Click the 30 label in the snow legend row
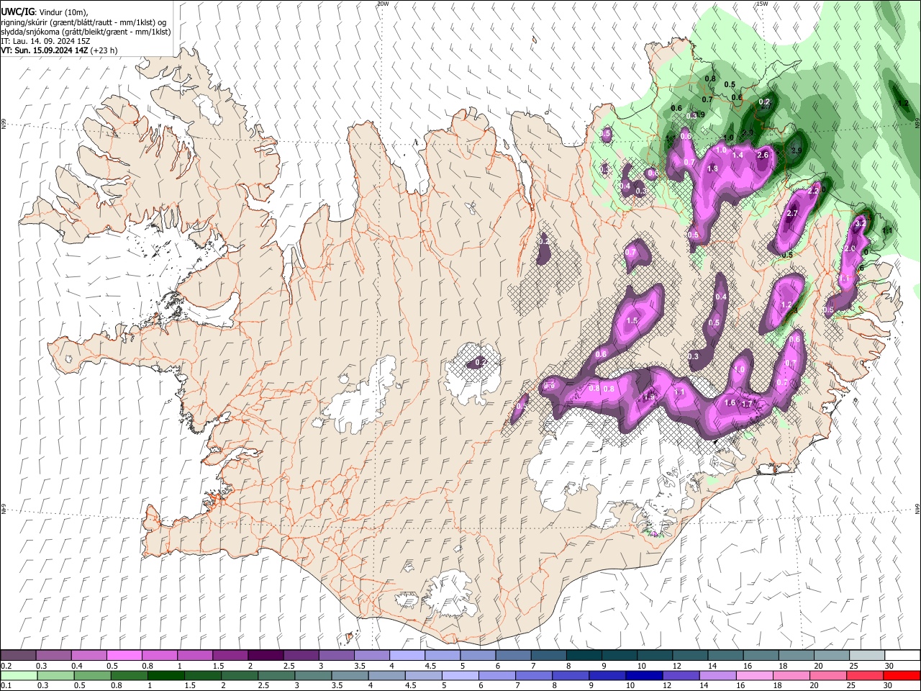 [889, 666]
